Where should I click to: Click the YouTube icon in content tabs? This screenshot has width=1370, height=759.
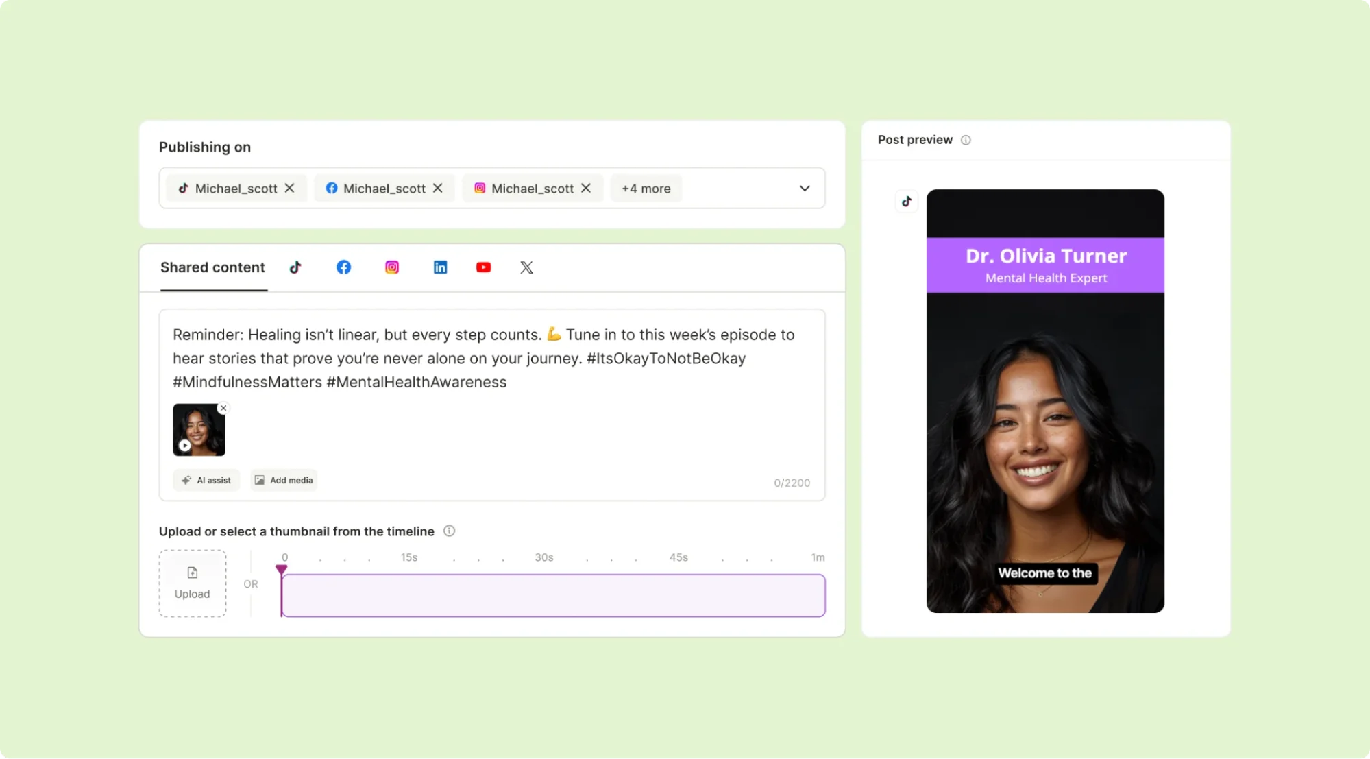pos(484,267)
